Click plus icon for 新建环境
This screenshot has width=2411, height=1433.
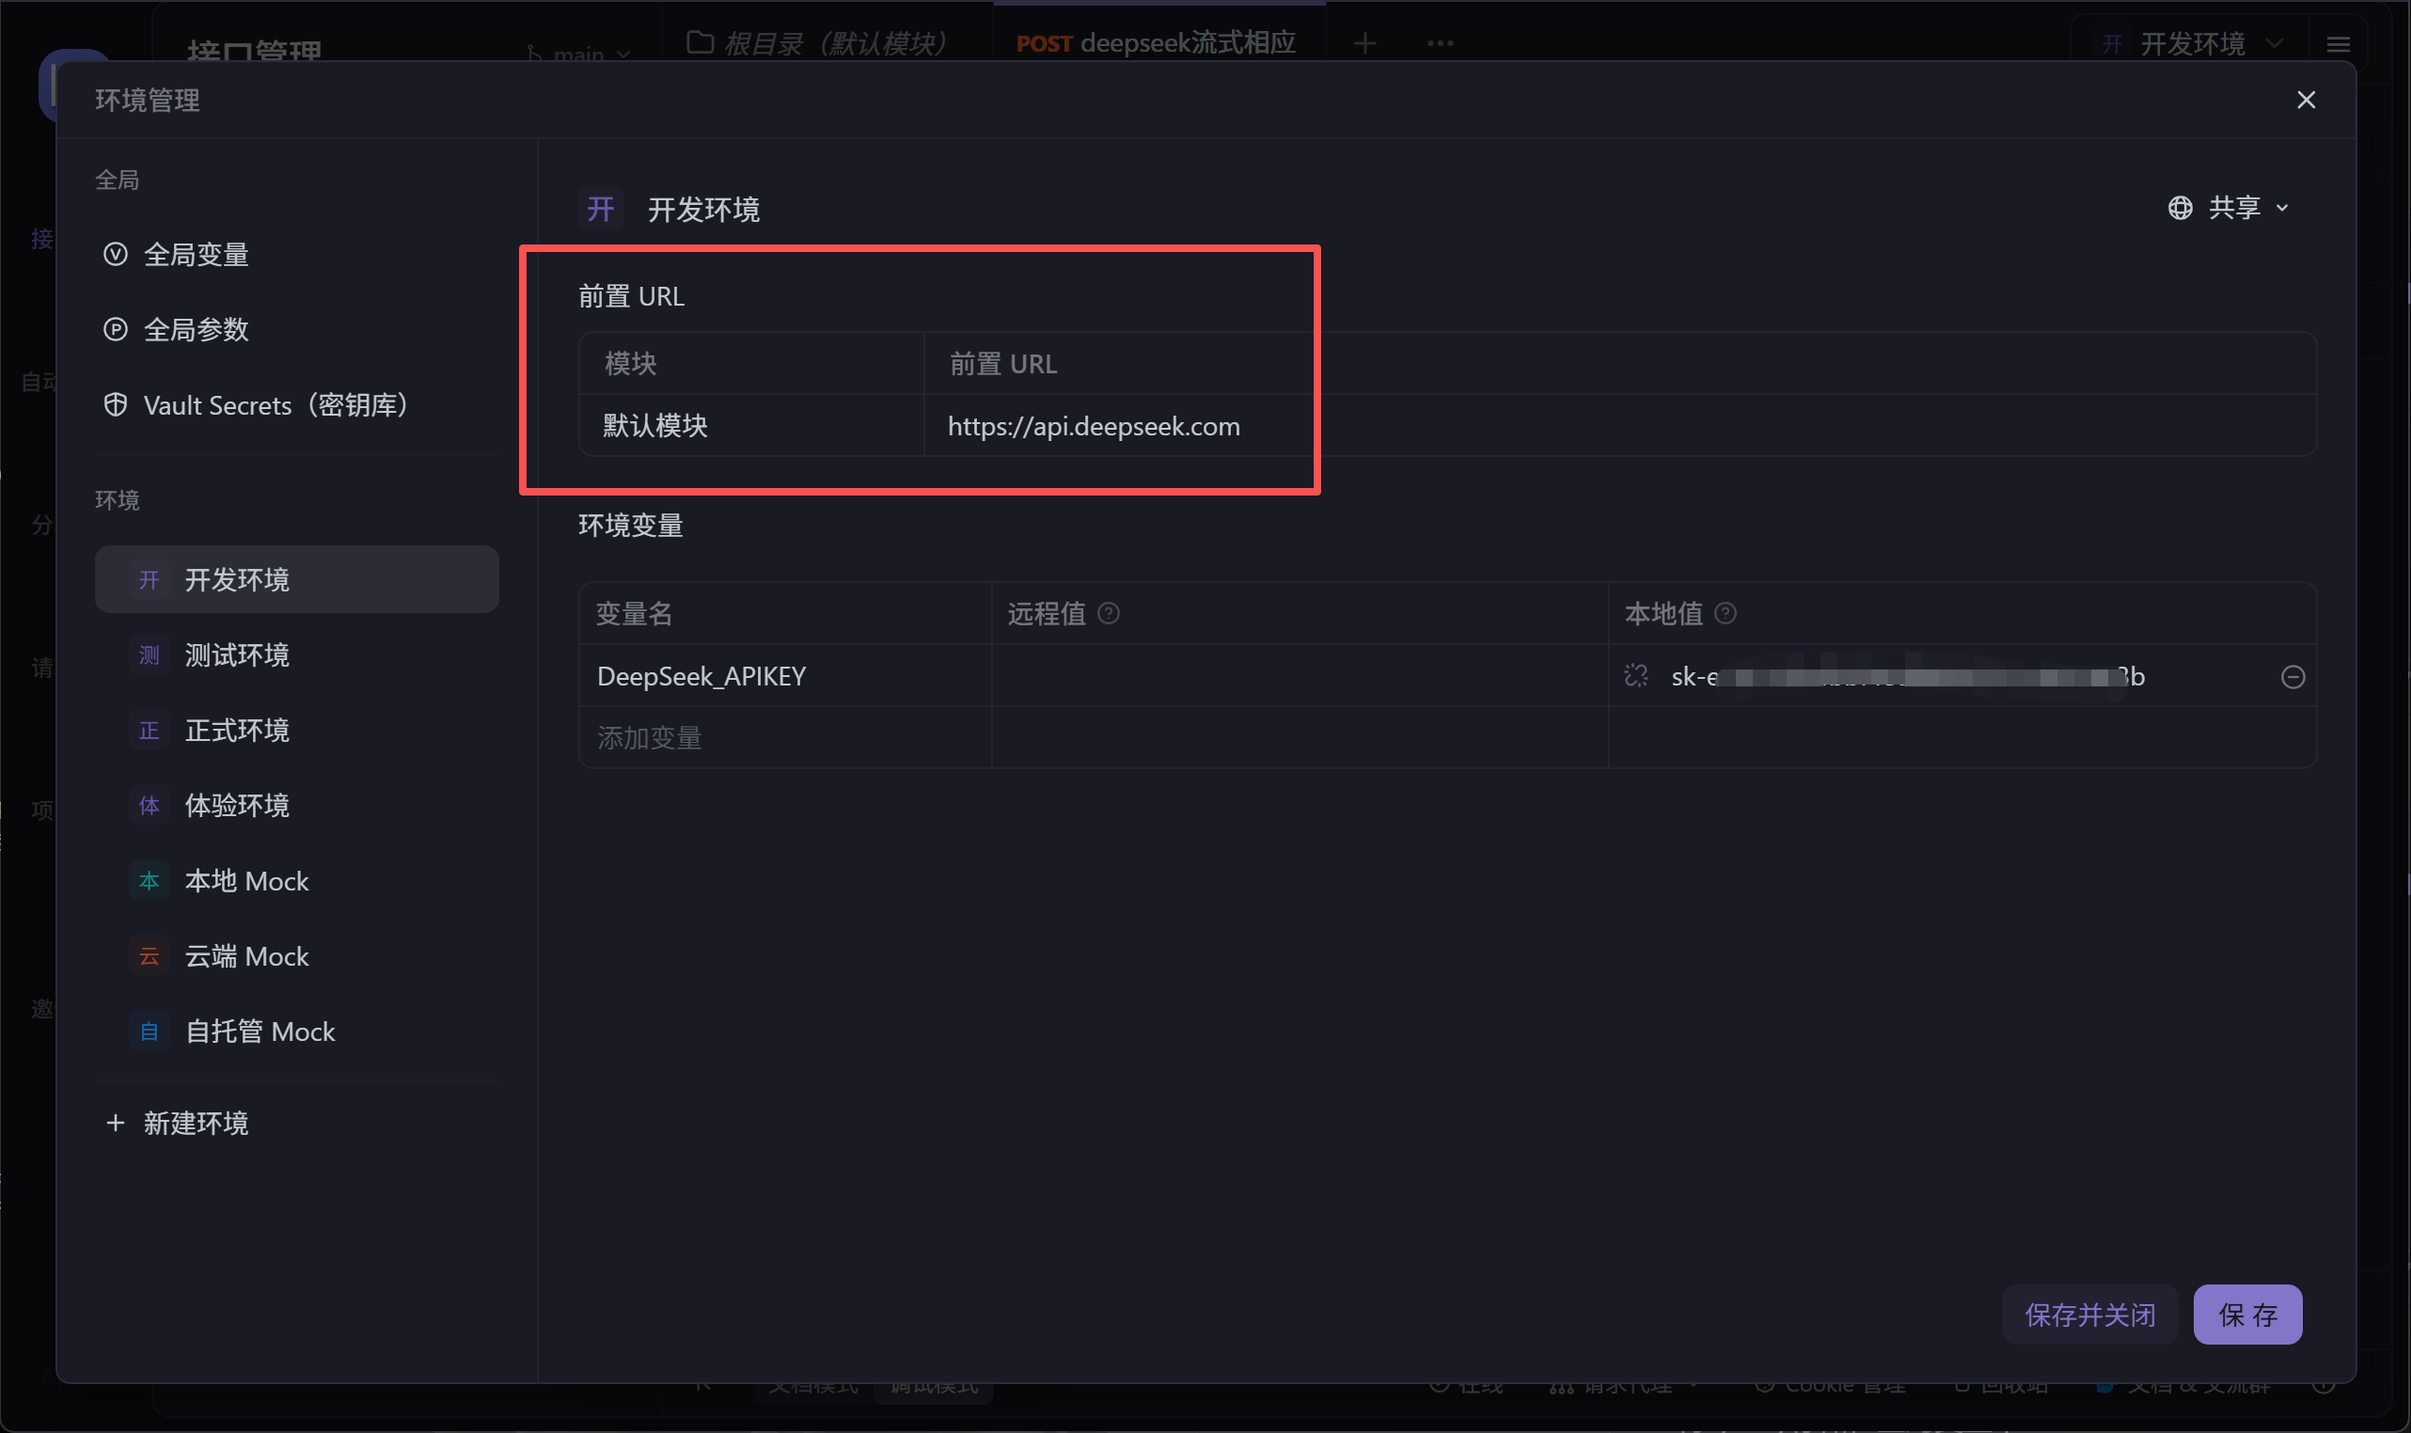click(115, 1123)
